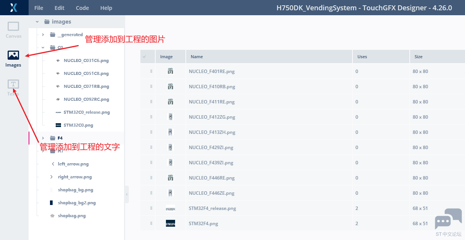Collapse the side panel with the handle

[127, 194]
